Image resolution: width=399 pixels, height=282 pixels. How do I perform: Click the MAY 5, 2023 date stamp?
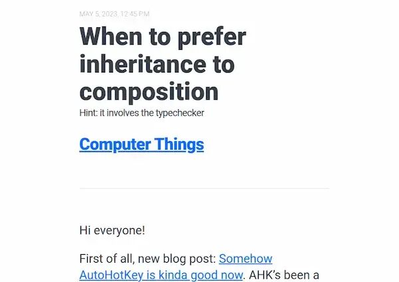tap(98, 14)
